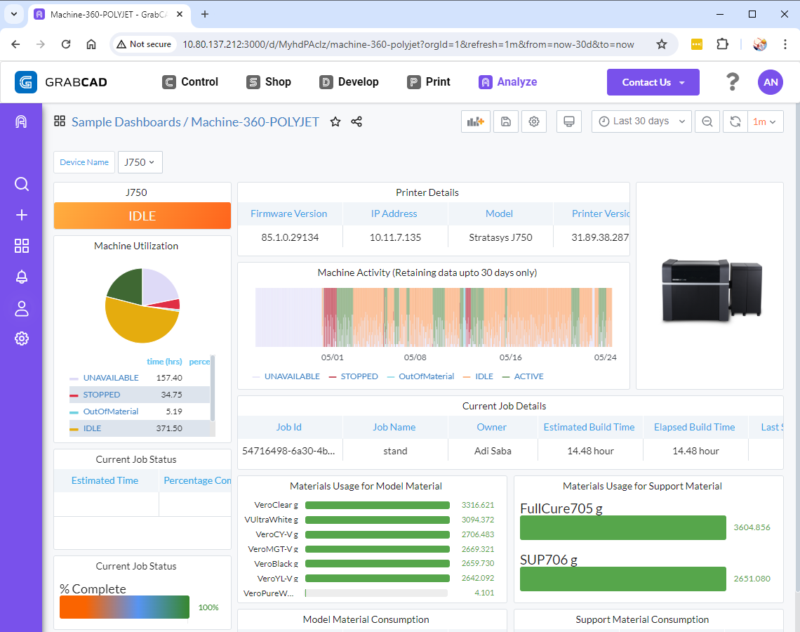Viewport: 800px width, 632px height.
Task: Open a new browser tab
Action: pos(205,14)
